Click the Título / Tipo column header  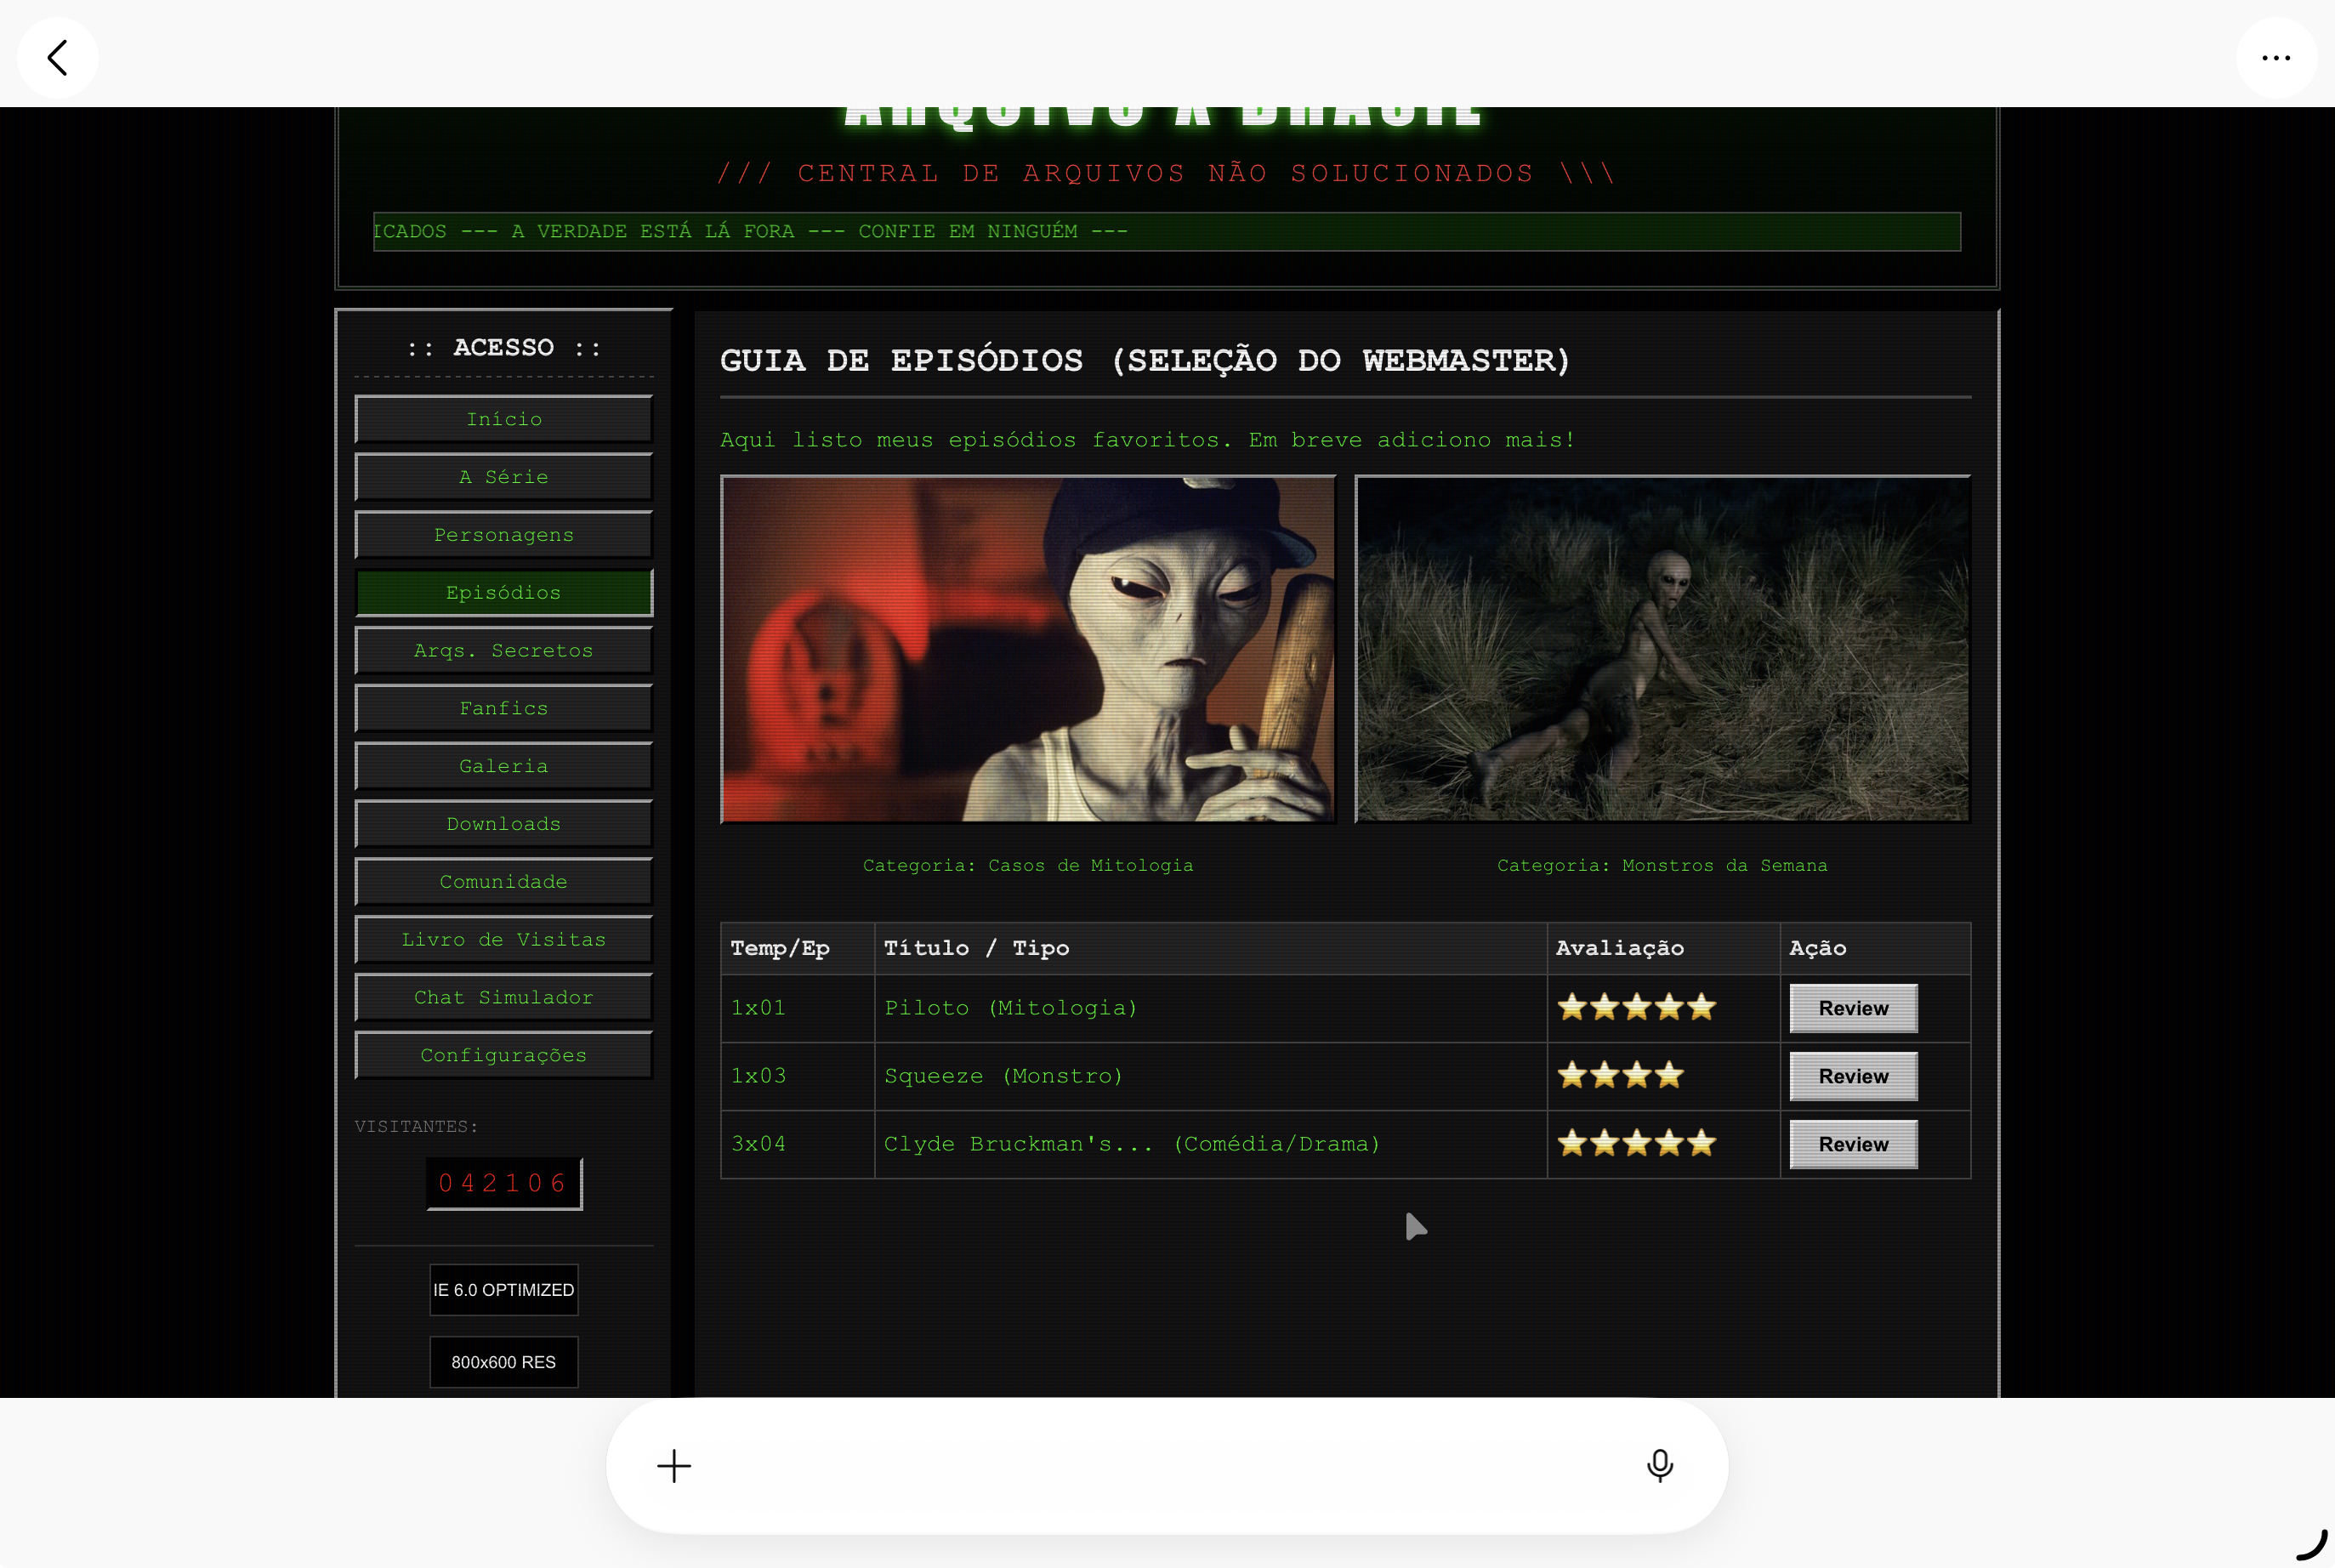[x=1211, y=948]
